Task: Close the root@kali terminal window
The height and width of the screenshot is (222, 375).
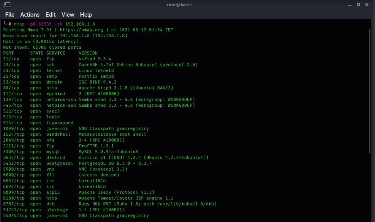Action: point(367,5)
